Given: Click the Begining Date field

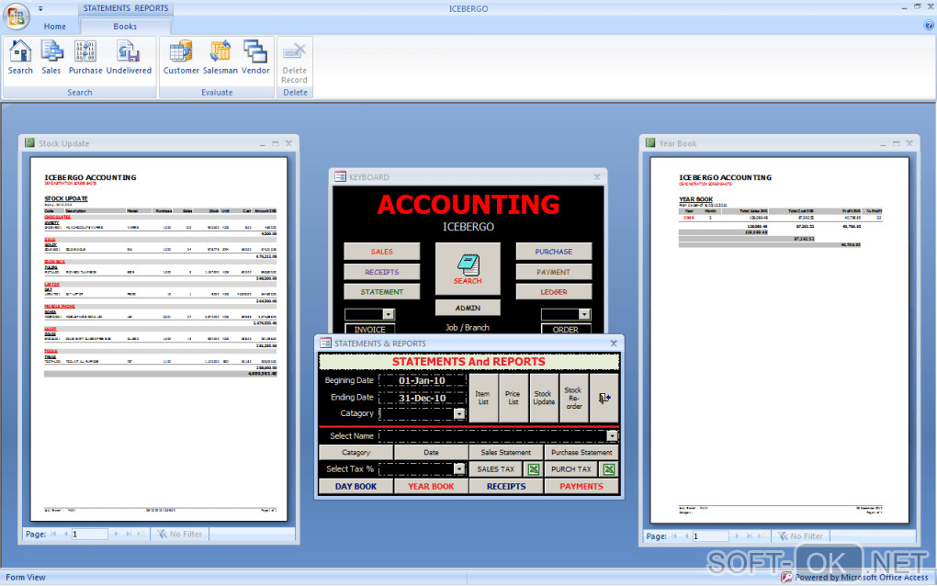Looking at the screenshot, I should tap(422, 380).
